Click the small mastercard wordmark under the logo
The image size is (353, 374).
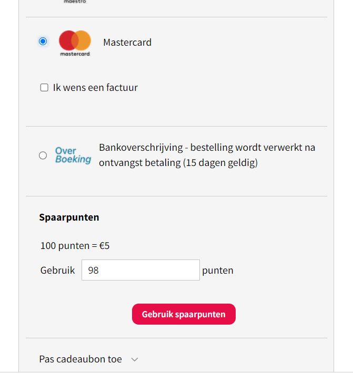[x=75, y=54]
